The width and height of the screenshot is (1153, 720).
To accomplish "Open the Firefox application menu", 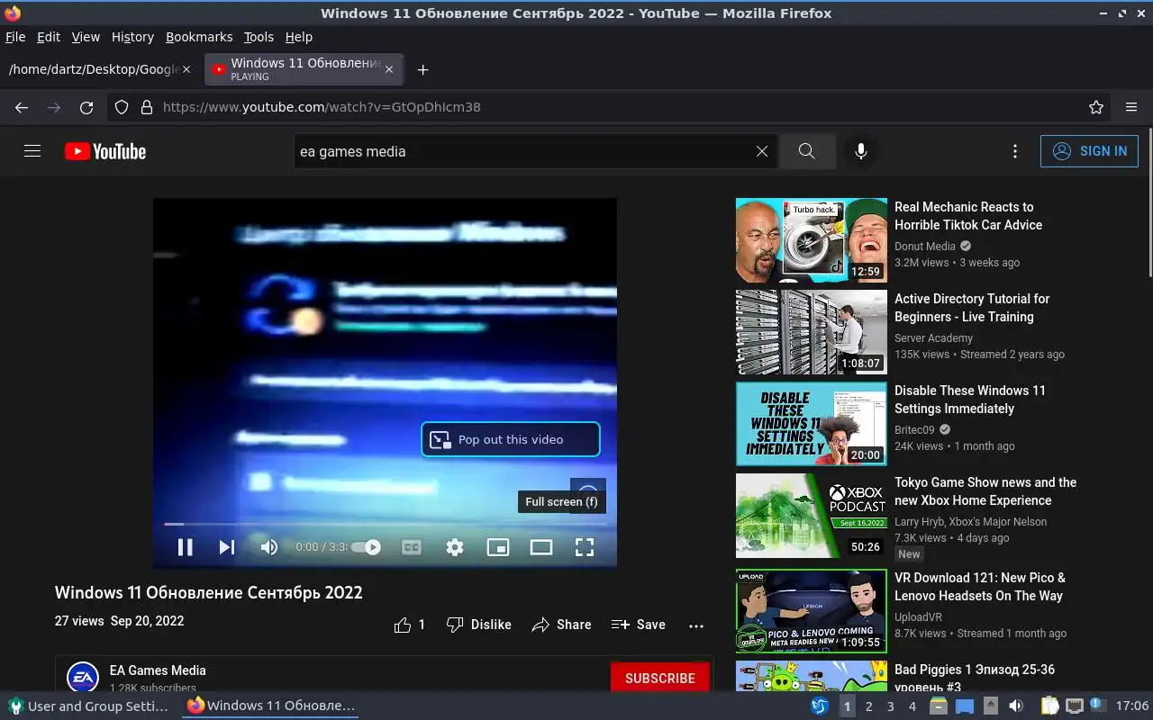I will [1131, 107].
